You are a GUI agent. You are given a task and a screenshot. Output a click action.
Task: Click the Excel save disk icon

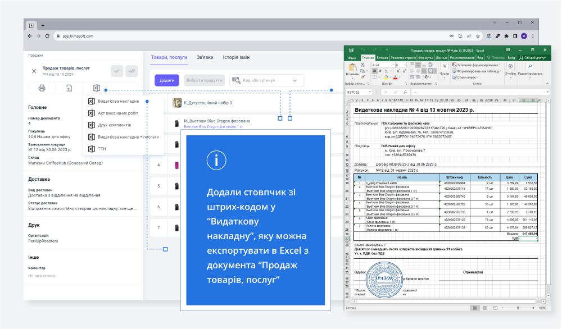coord(351,50)
